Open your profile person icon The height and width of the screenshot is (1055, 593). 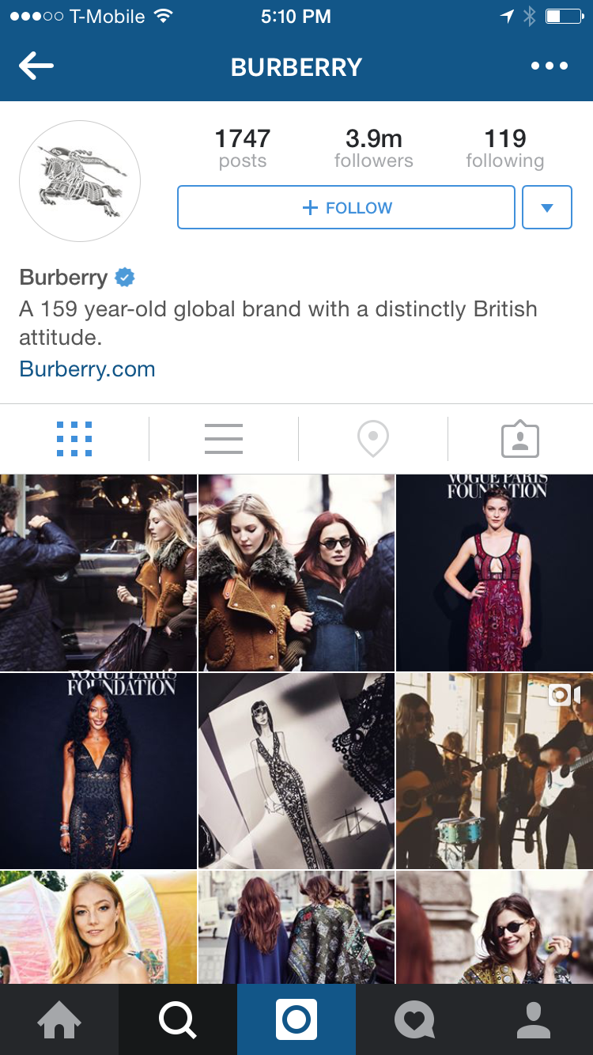534,1019
